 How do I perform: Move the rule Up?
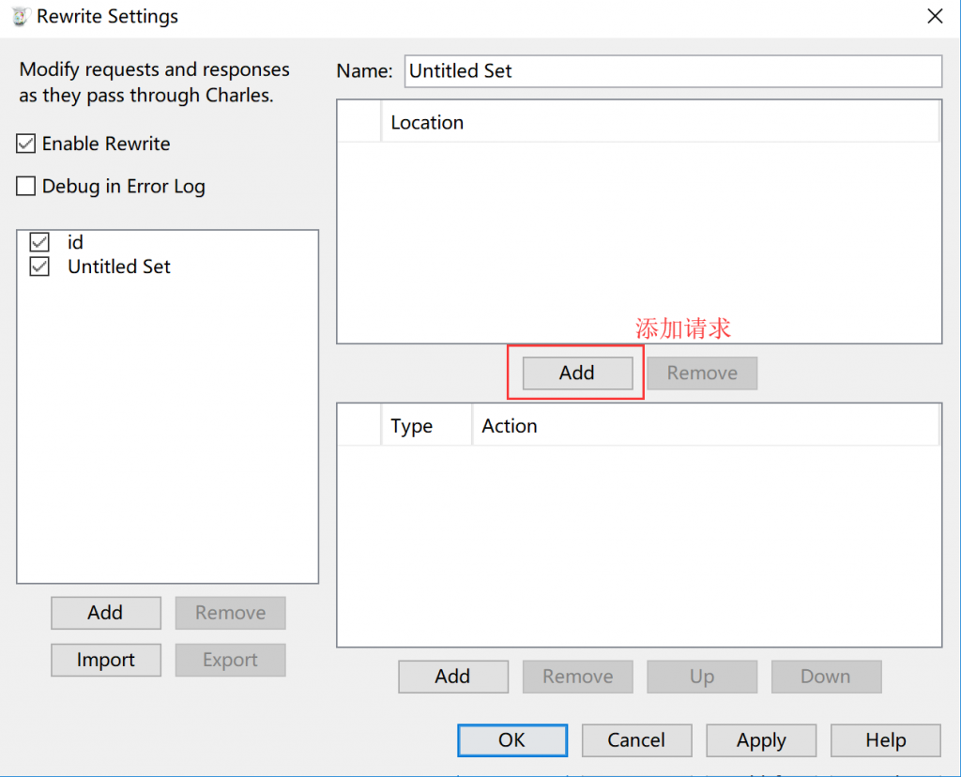[702, 677]
